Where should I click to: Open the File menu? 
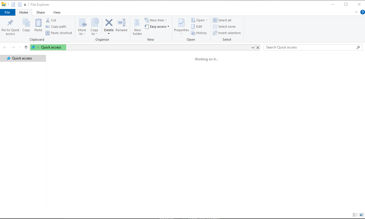[8, 12]
